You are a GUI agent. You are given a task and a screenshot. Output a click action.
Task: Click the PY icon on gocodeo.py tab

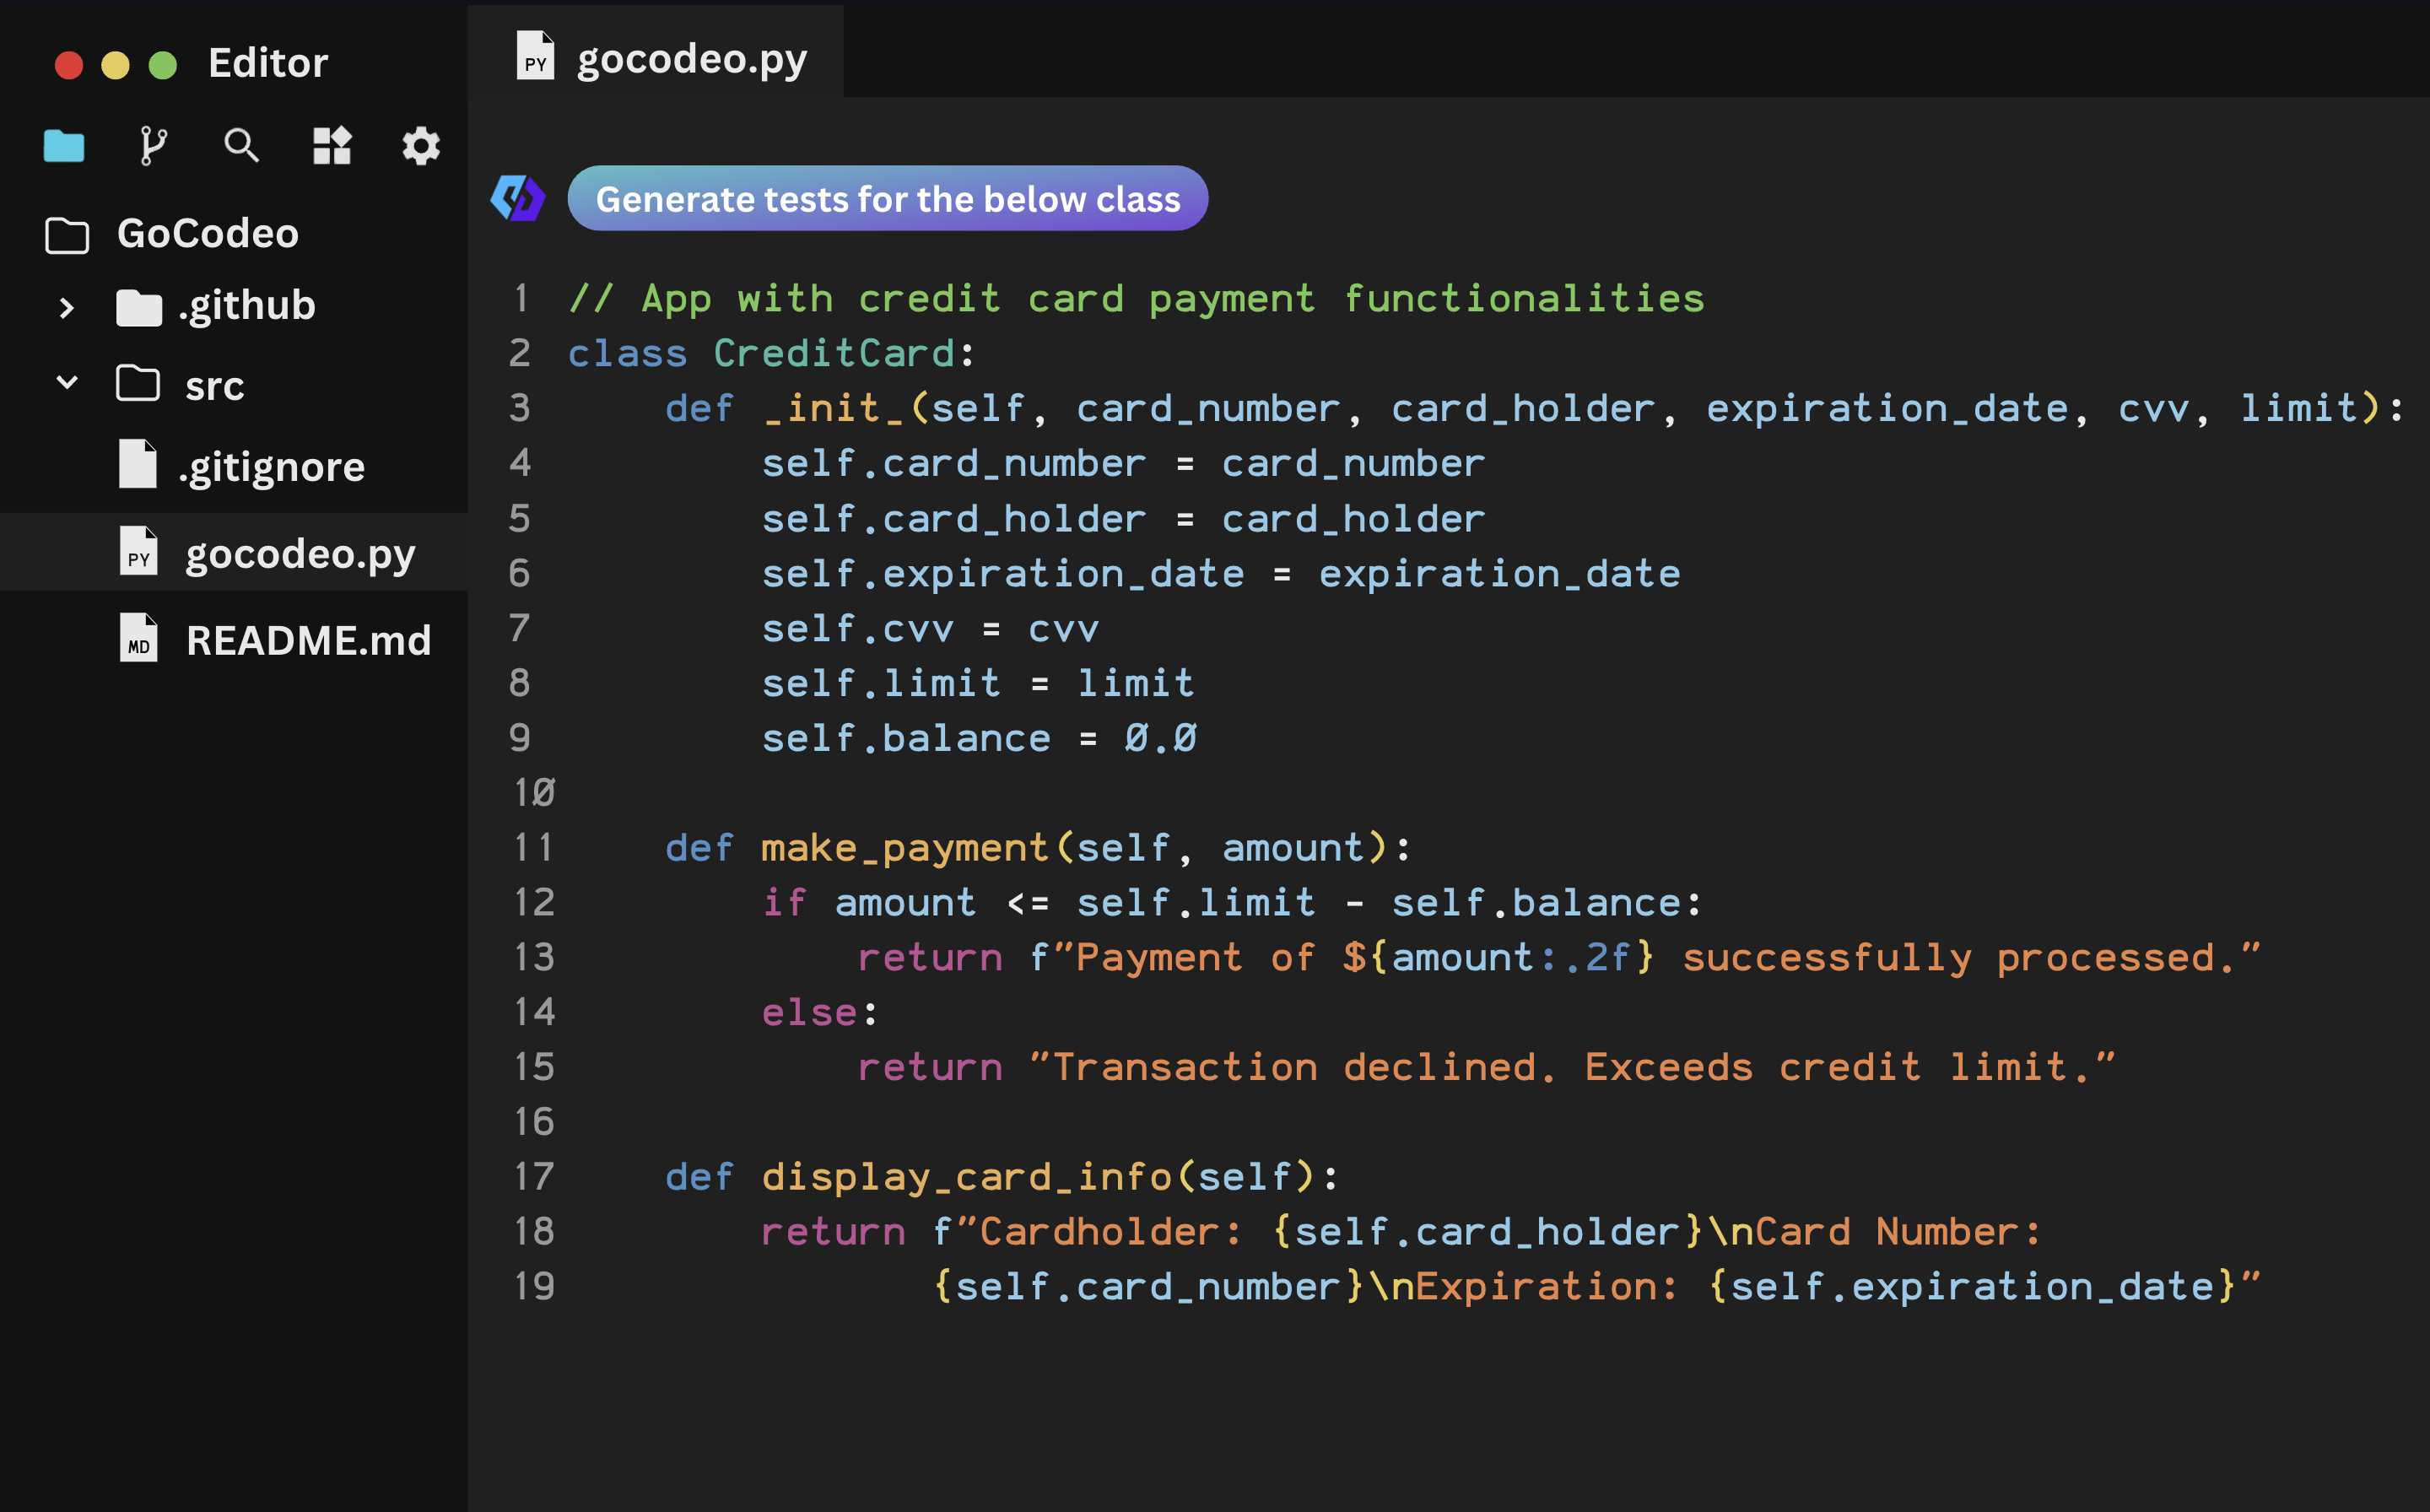click(535, 56)
